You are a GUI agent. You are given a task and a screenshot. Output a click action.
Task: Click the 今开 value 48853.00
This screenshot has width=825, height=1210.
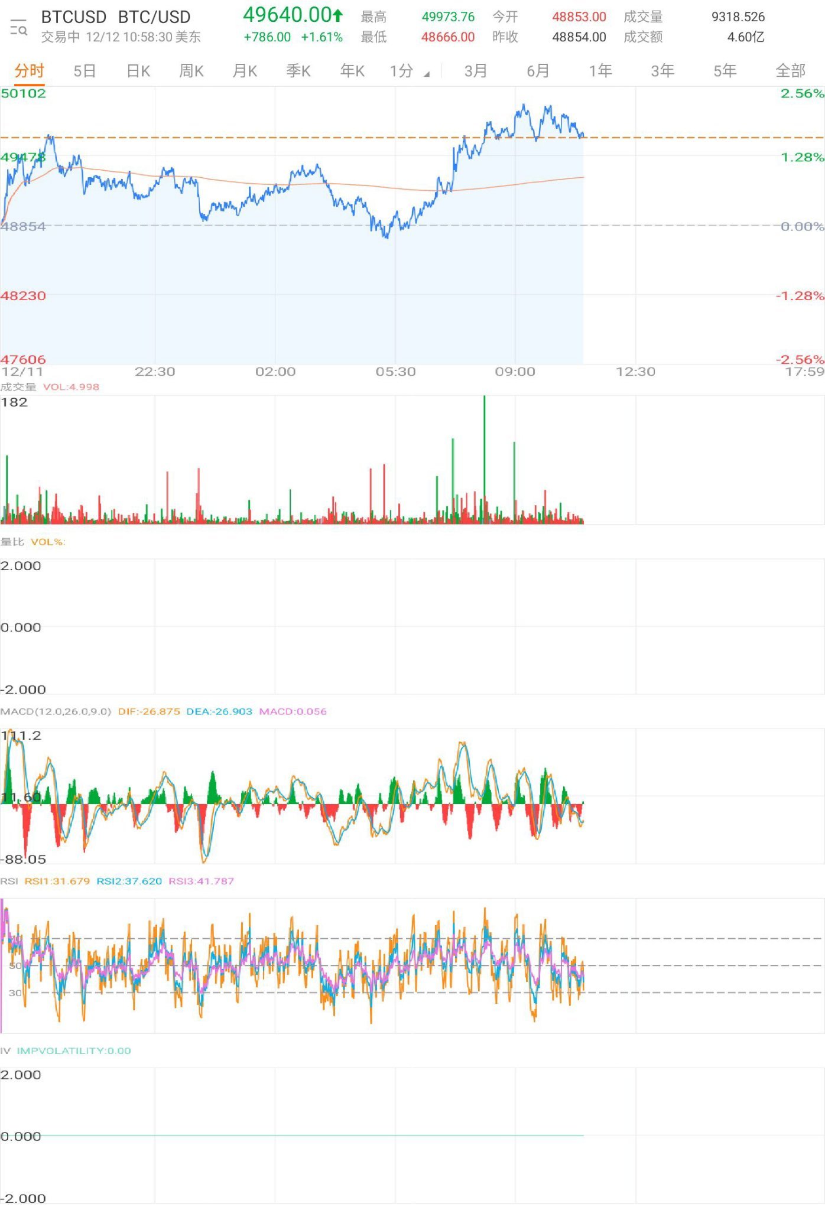[579, 17]
